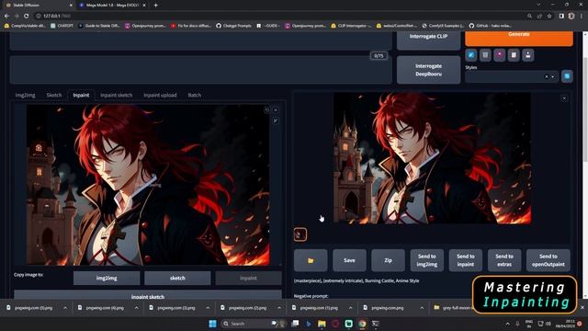588x331 pixels.
Task: Click the orange Generate button
Action: coord(519,39)
